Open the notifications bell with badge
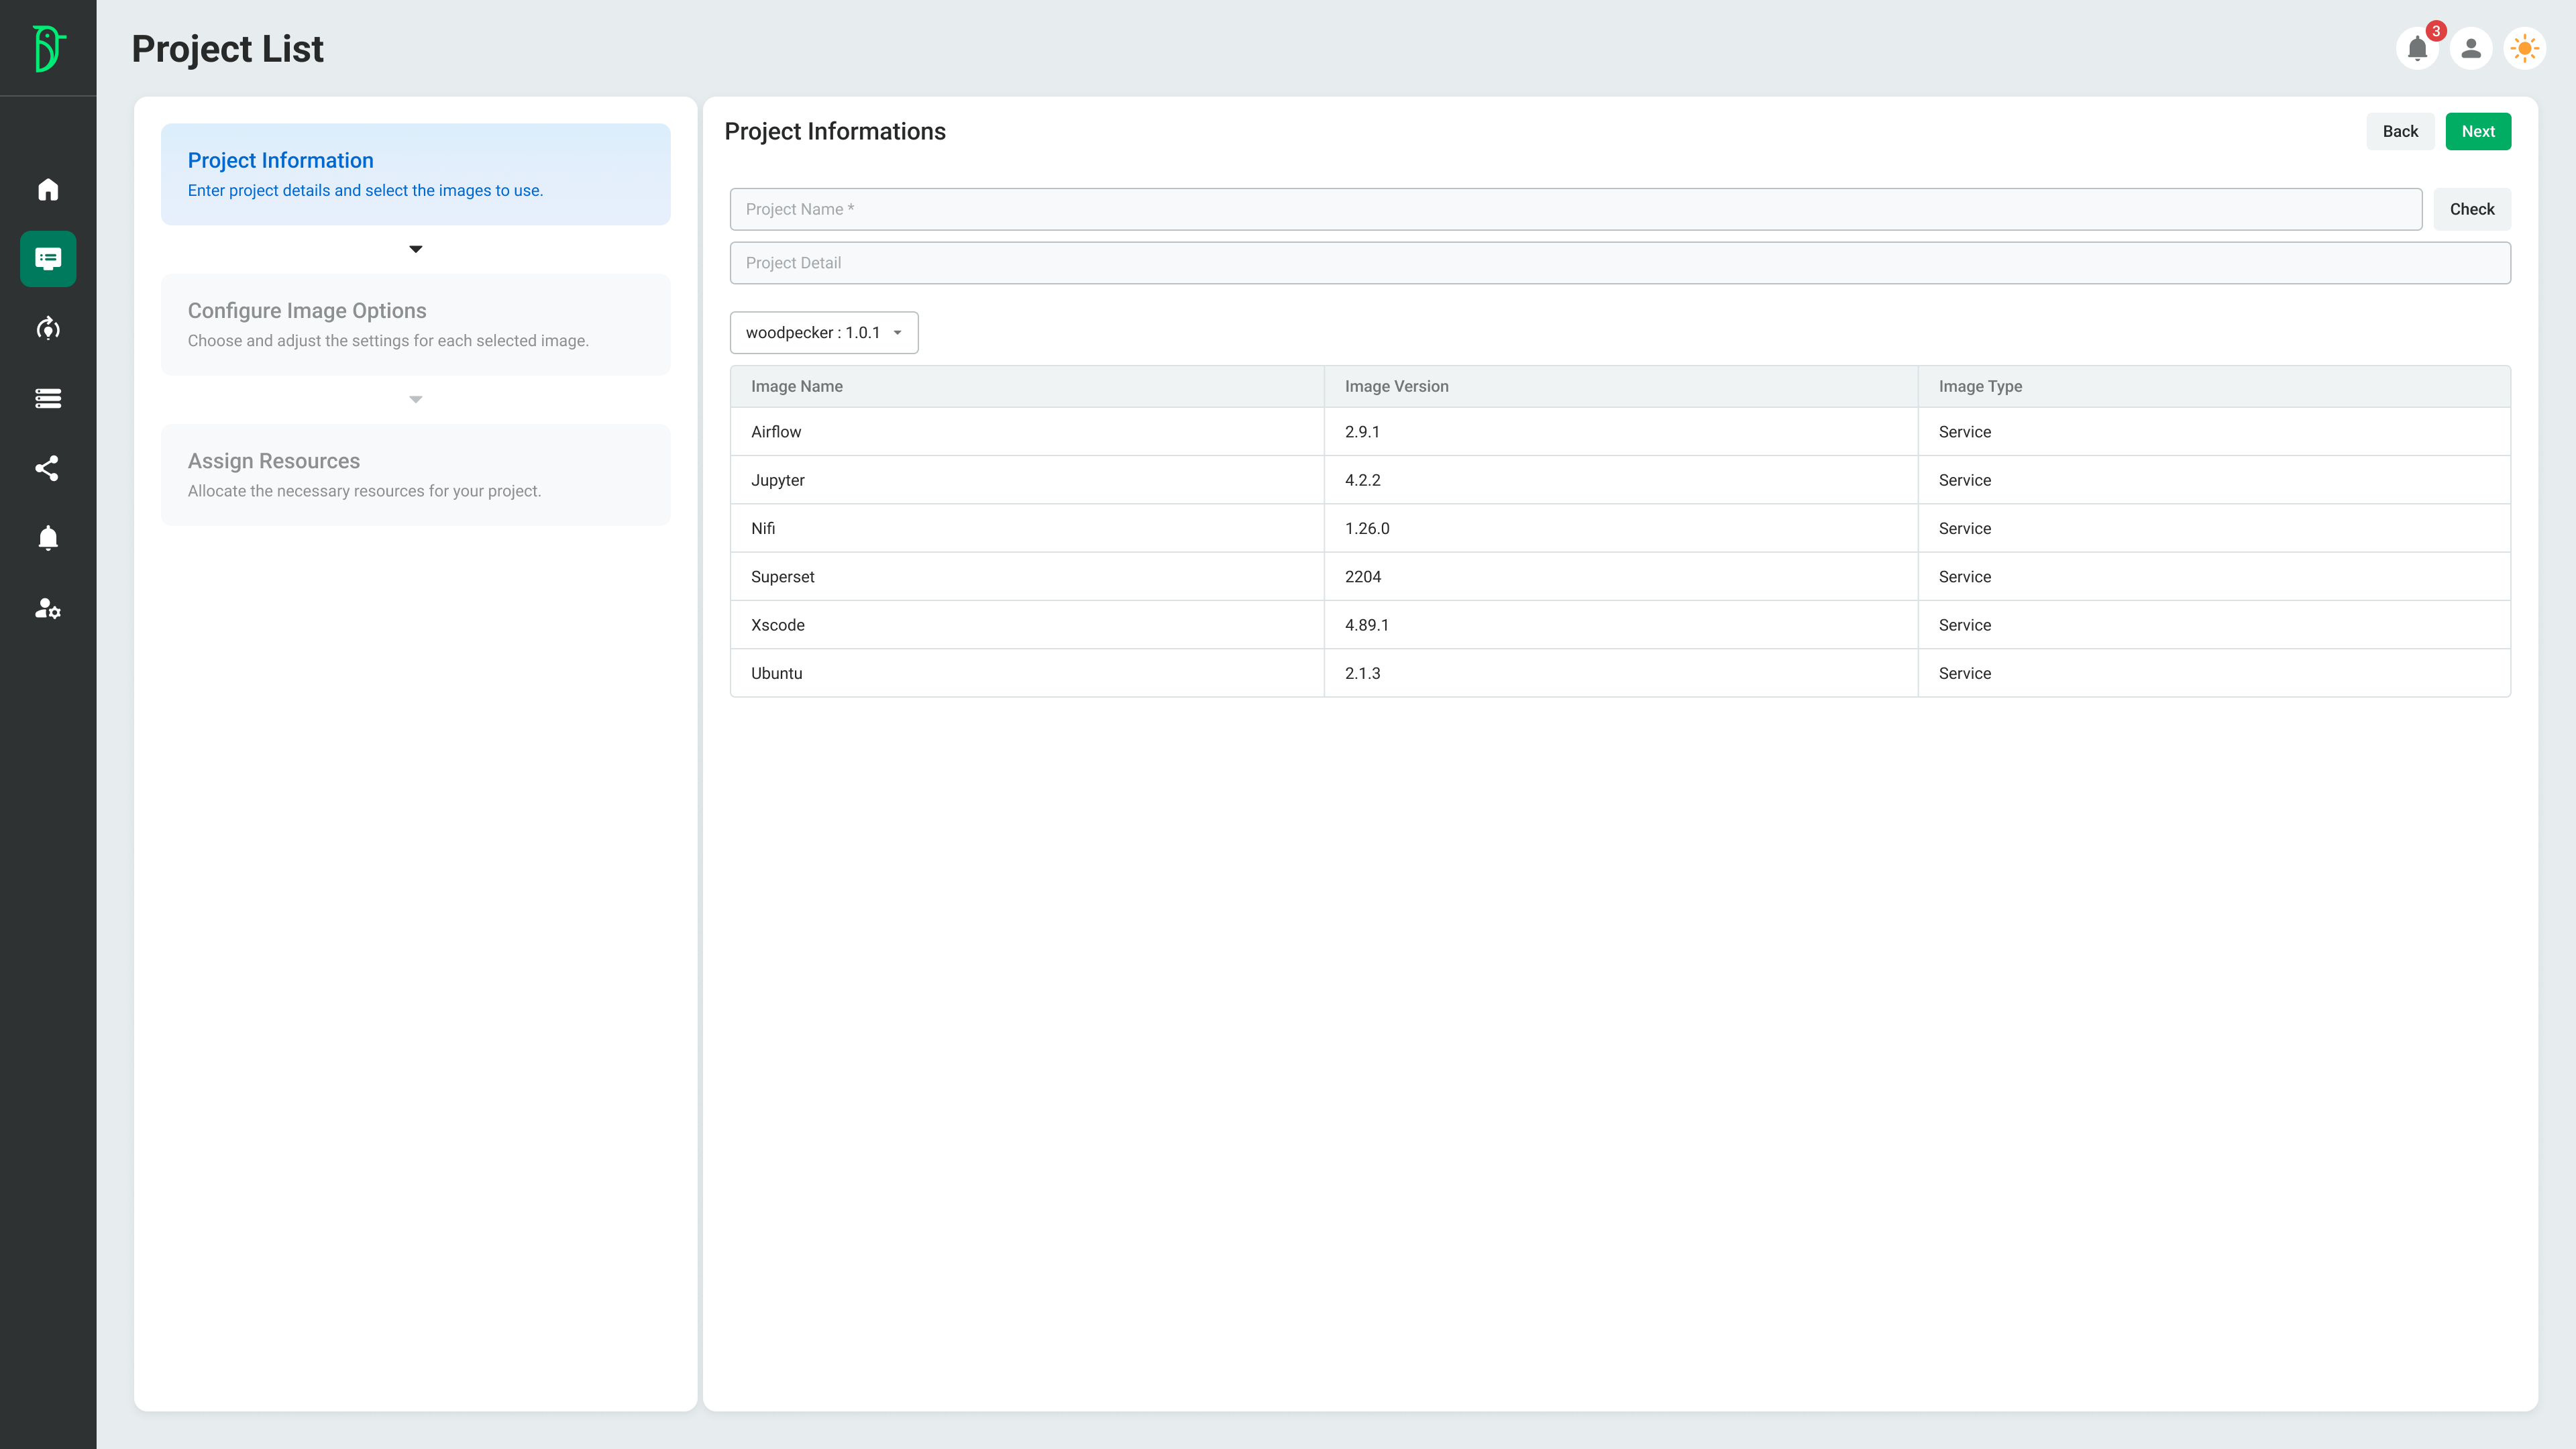 [2418, 48]
